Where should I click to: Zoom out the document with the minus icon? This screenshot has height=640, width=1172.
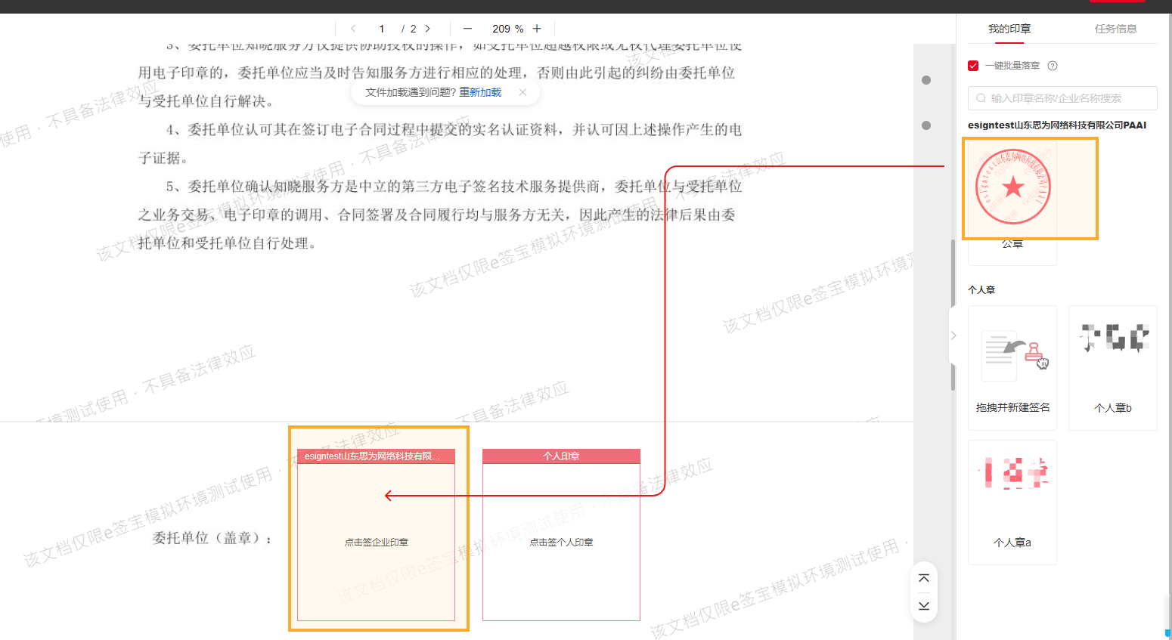tap(467, 28)
